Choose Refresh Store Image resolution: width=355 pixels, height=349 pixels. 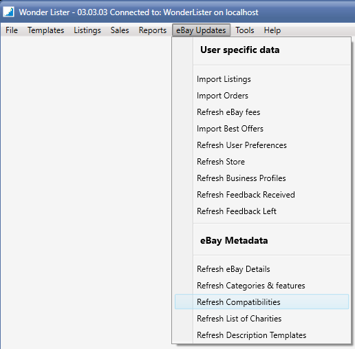click(x=261, y=162)
